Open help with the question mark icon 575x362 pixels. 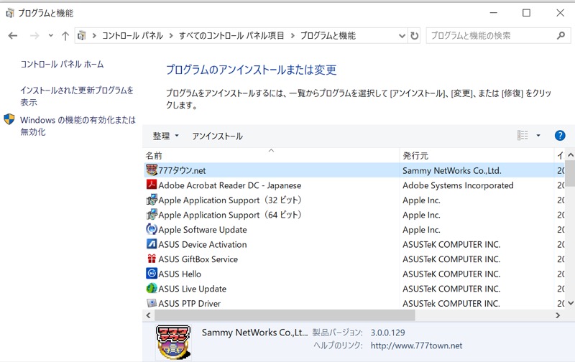(x=560, y=136)
